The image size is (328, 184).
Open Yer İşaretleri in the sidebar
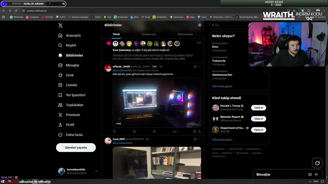72,95
